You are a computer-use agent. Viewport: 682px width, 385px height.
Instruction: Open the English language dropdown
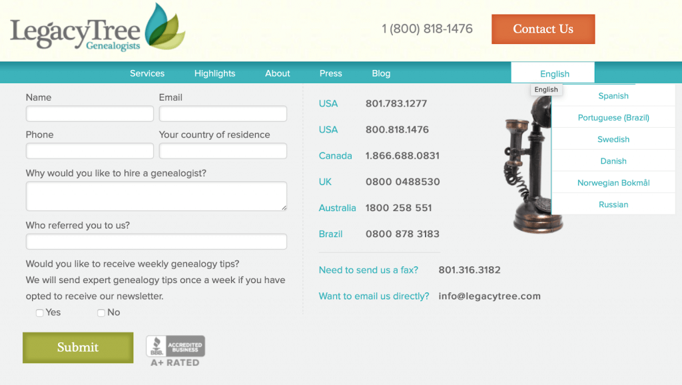pos(553,74)
